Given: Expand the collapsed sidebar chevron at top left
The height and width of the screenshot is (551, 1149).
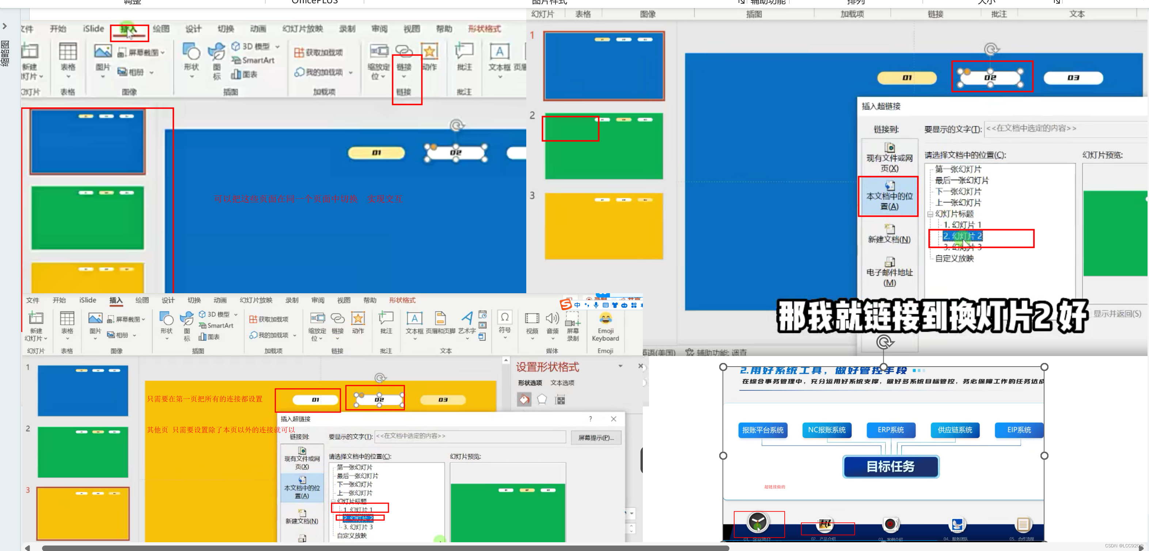Looking at the screenshot, I should tap(5, 26).
